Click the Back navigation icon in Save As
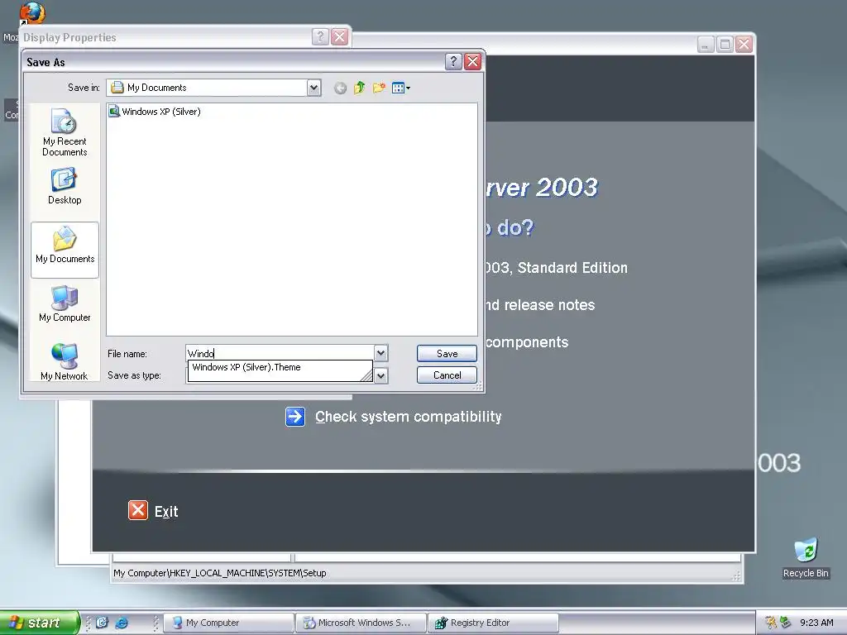 340,88
